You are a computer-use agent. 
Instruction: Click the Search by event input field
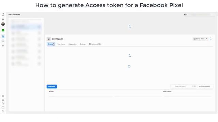[184, 86]
